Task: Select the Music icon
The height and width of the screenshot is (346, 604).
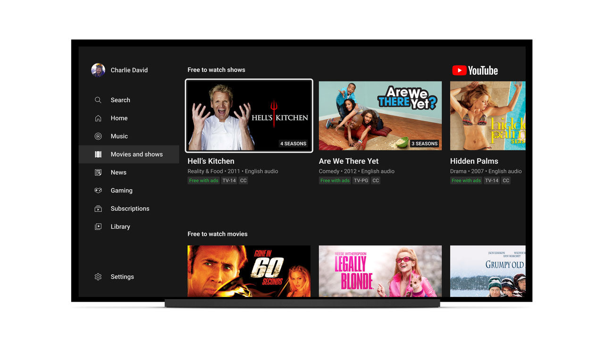Action: [98, 136]
